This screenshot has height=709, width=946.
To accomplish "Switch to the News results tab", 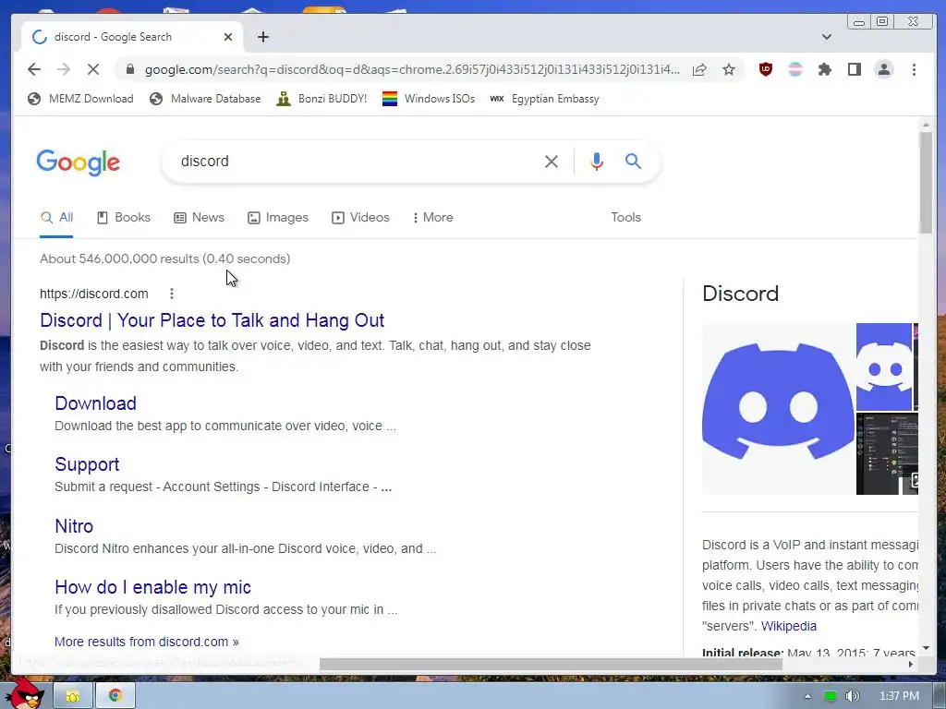I will (x=200, y=217).
